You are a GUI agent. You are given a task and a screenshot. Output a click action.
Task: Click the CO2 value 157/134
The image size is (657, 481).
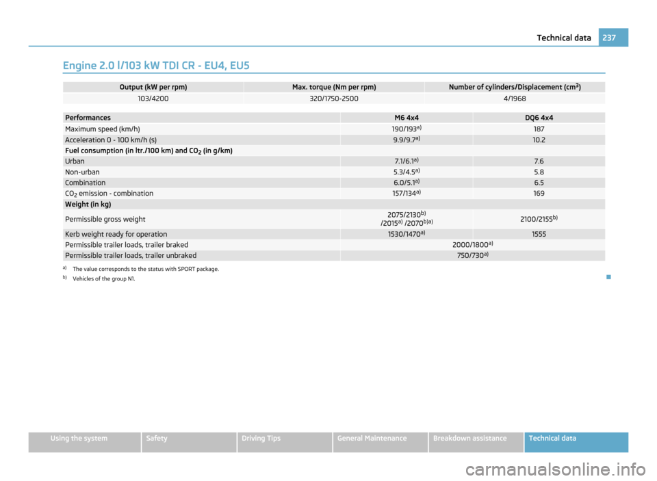[x=407, y=193]
